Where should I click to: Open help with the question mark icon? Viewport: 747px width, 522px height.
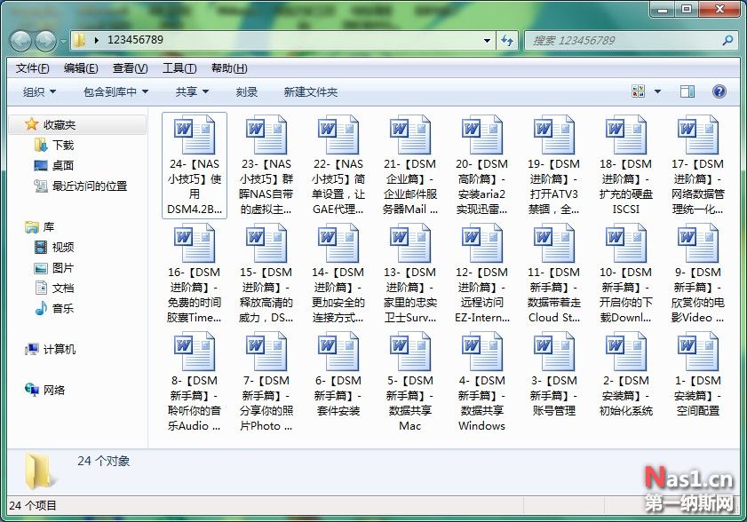719,91
